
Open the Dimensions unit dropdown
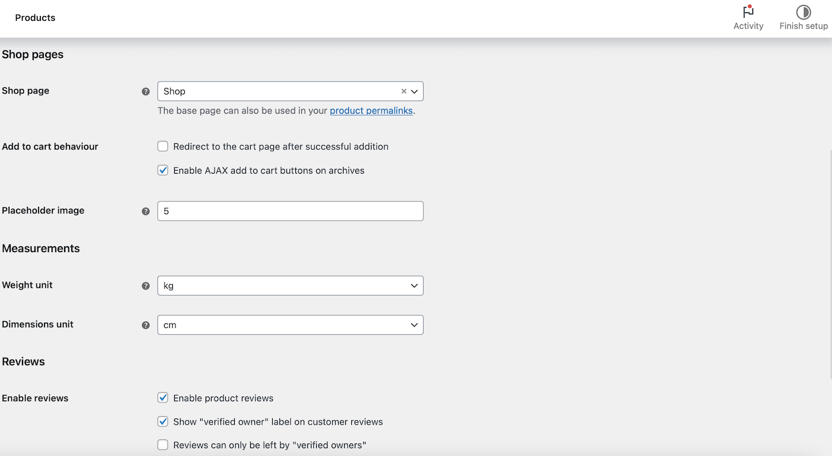290,325
